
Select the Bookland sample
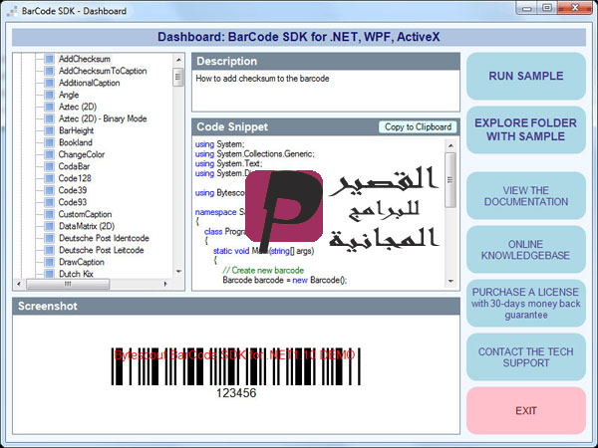point(75,142)
